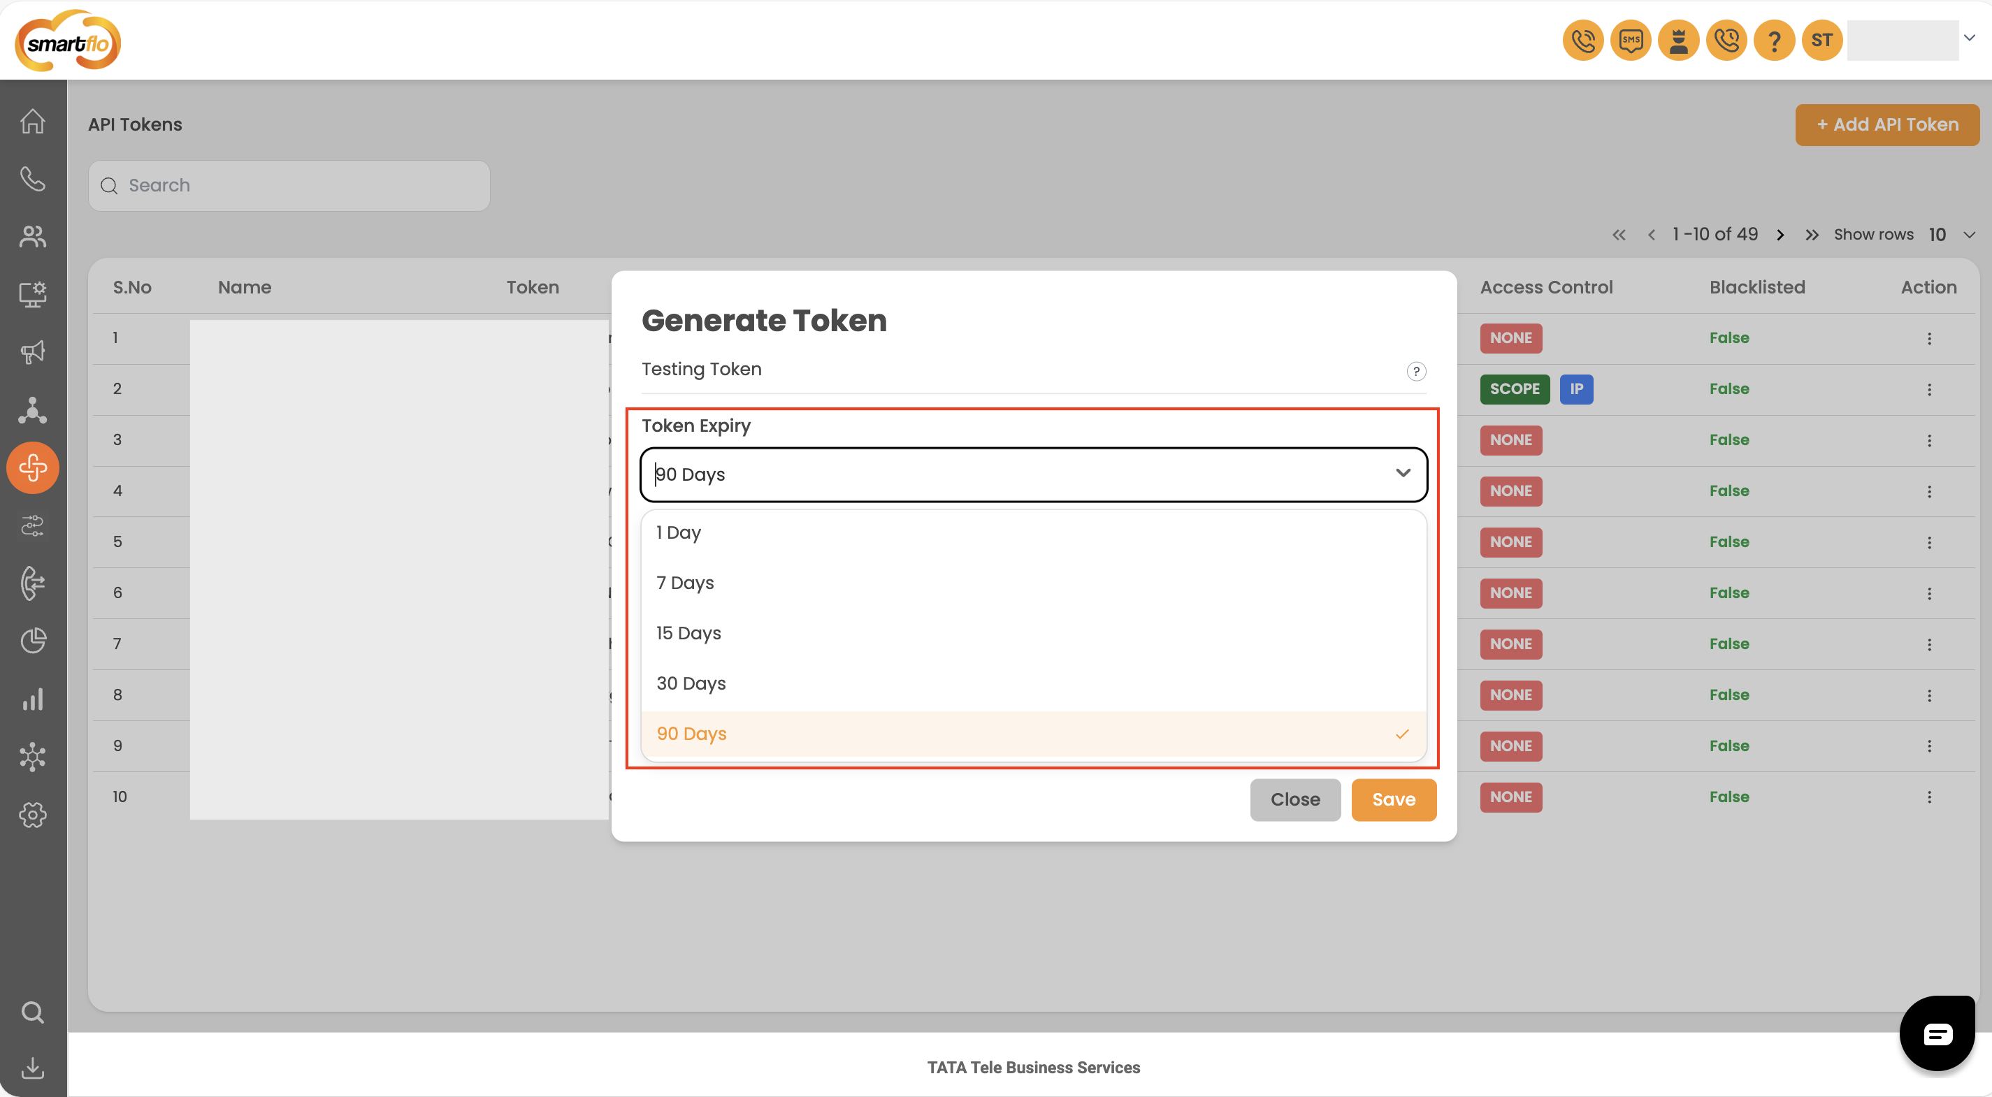Open the network hierarchy sidebar icon

(x=32, y=409)
